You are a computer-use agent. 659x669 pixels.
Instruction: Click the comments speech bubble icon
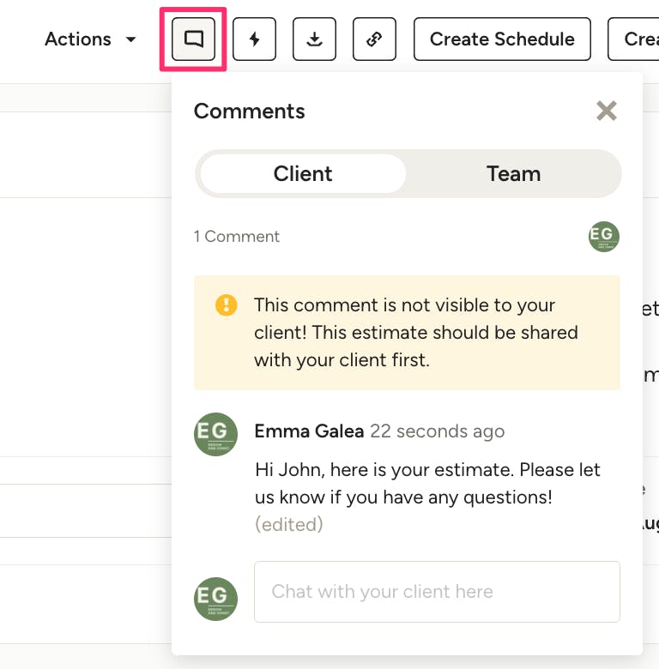tap(193, 39)
